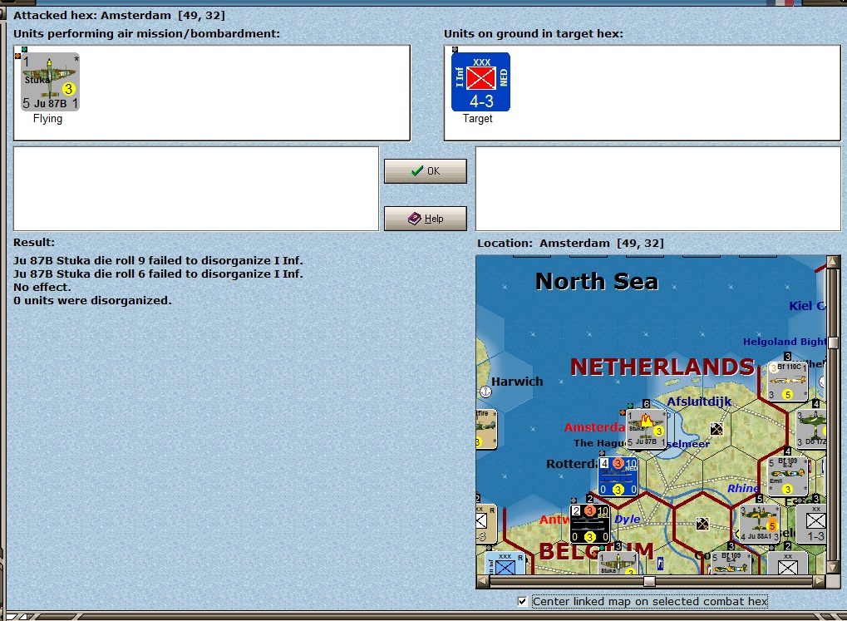Screen dimensions: 847x621
Task: Click the light-blue XXX infantry counter at the bottom left of the map
Action: (x=505, y=563)
